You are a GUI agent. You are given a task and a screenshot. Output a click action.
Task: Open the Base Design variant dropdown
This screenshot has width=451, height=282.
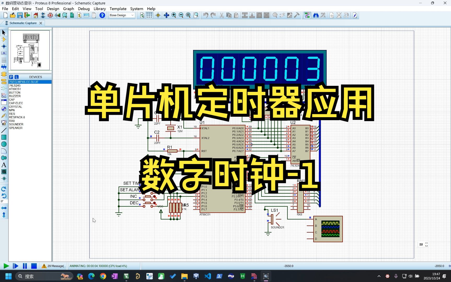coord(122,15)
